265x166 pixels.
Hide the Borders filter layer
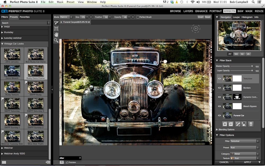tap(219, 88)
